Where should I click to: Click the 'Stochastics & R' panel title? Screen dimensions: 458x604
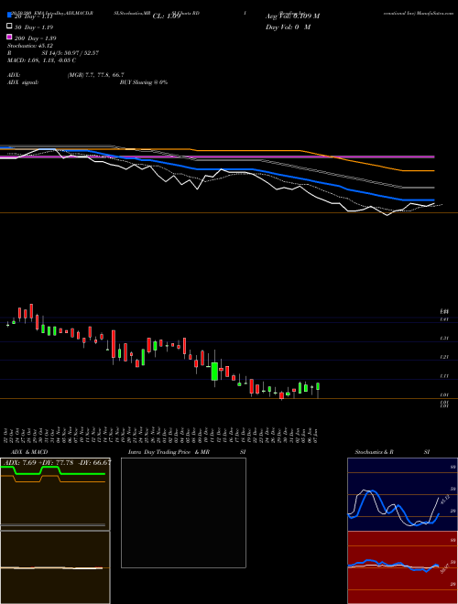click(x=374, y=452)
